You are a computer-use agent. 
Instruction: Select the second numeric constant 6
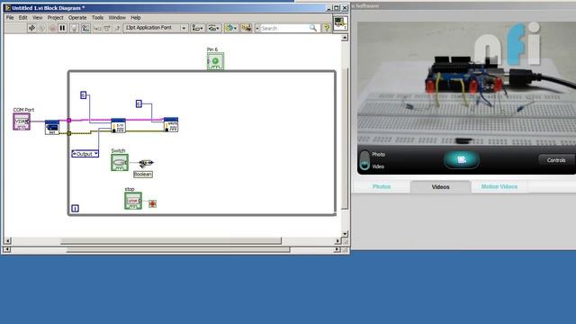point(139,104)
